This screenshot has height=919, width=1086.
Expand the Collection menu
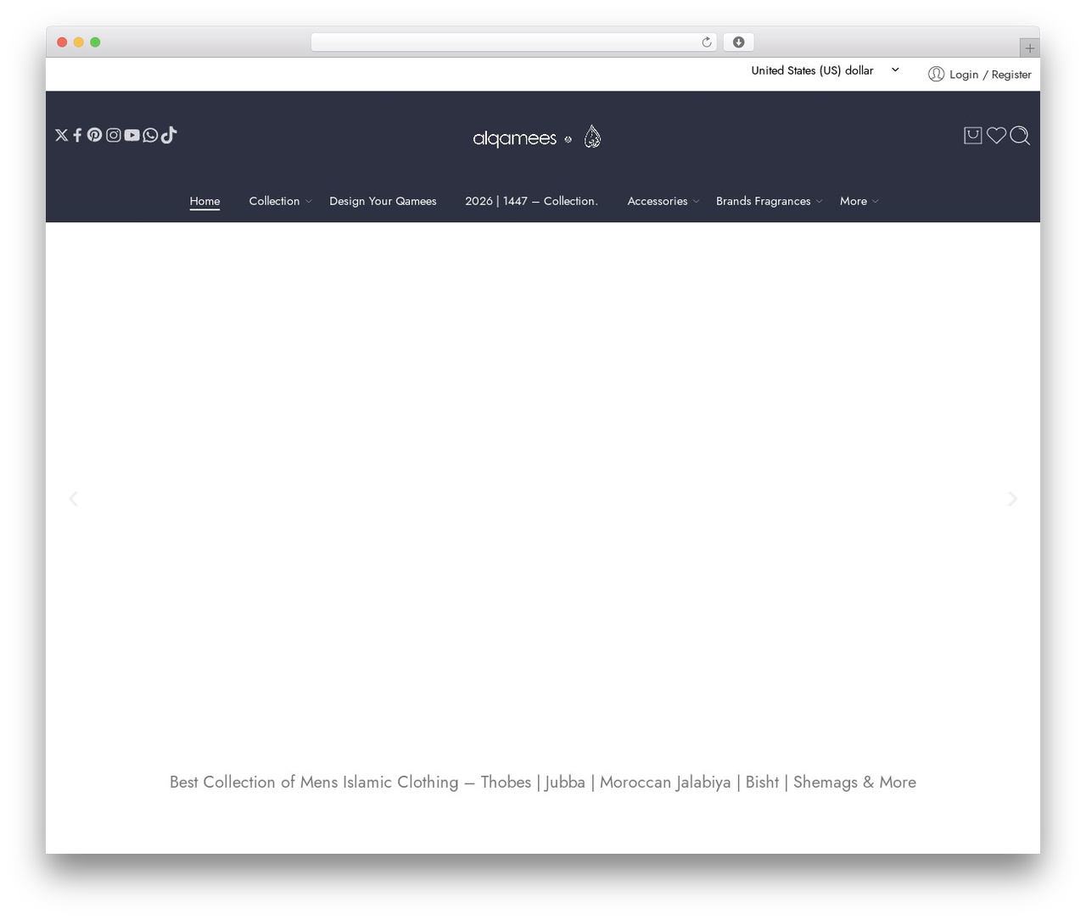pos(280,201)
